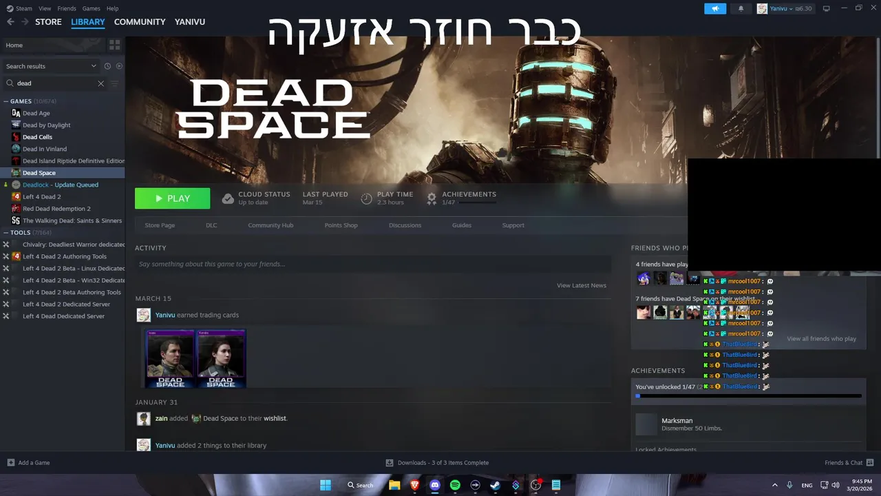Open the Steam menu
This screenshot has height=496, width=881.
tap(19, 8)
